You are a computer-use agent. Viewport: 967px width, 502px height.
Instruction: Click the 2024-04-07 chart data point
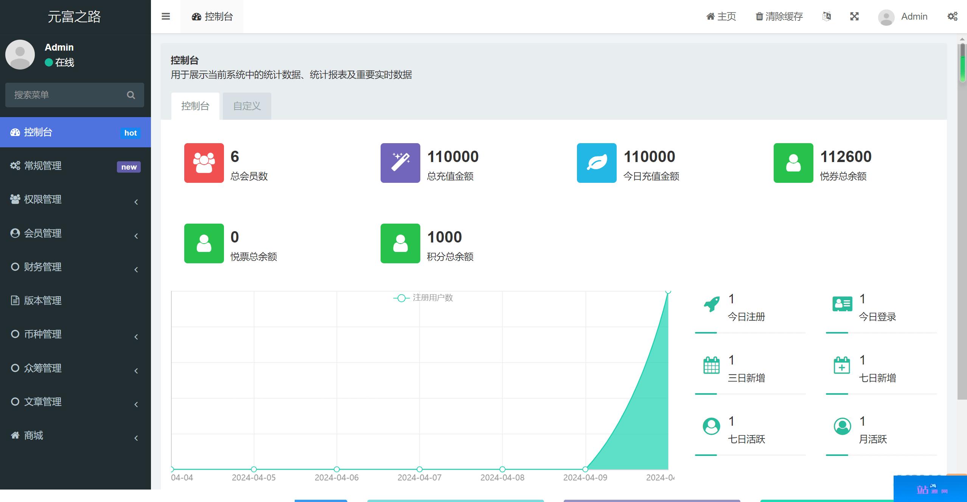(x=420, y=470)
